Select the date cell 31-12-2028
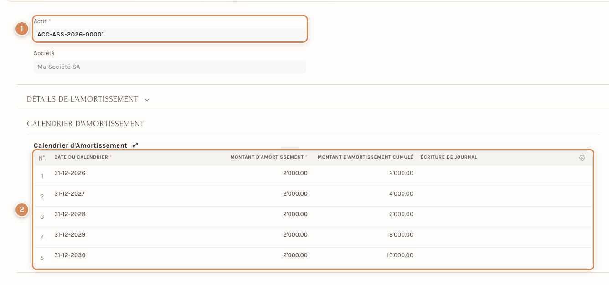This screenshot has height=285, width=609. click(70, 214)
